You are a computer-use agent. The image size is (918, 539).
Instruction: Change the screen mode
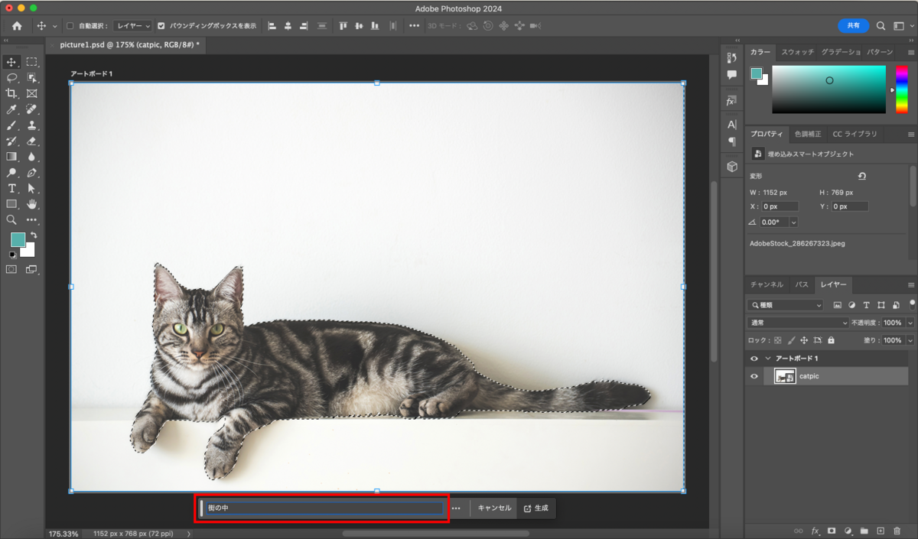[32, 269]
